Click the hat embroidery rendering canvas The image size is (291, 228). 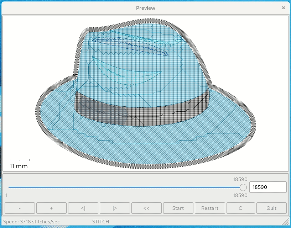tap(145, 92)
